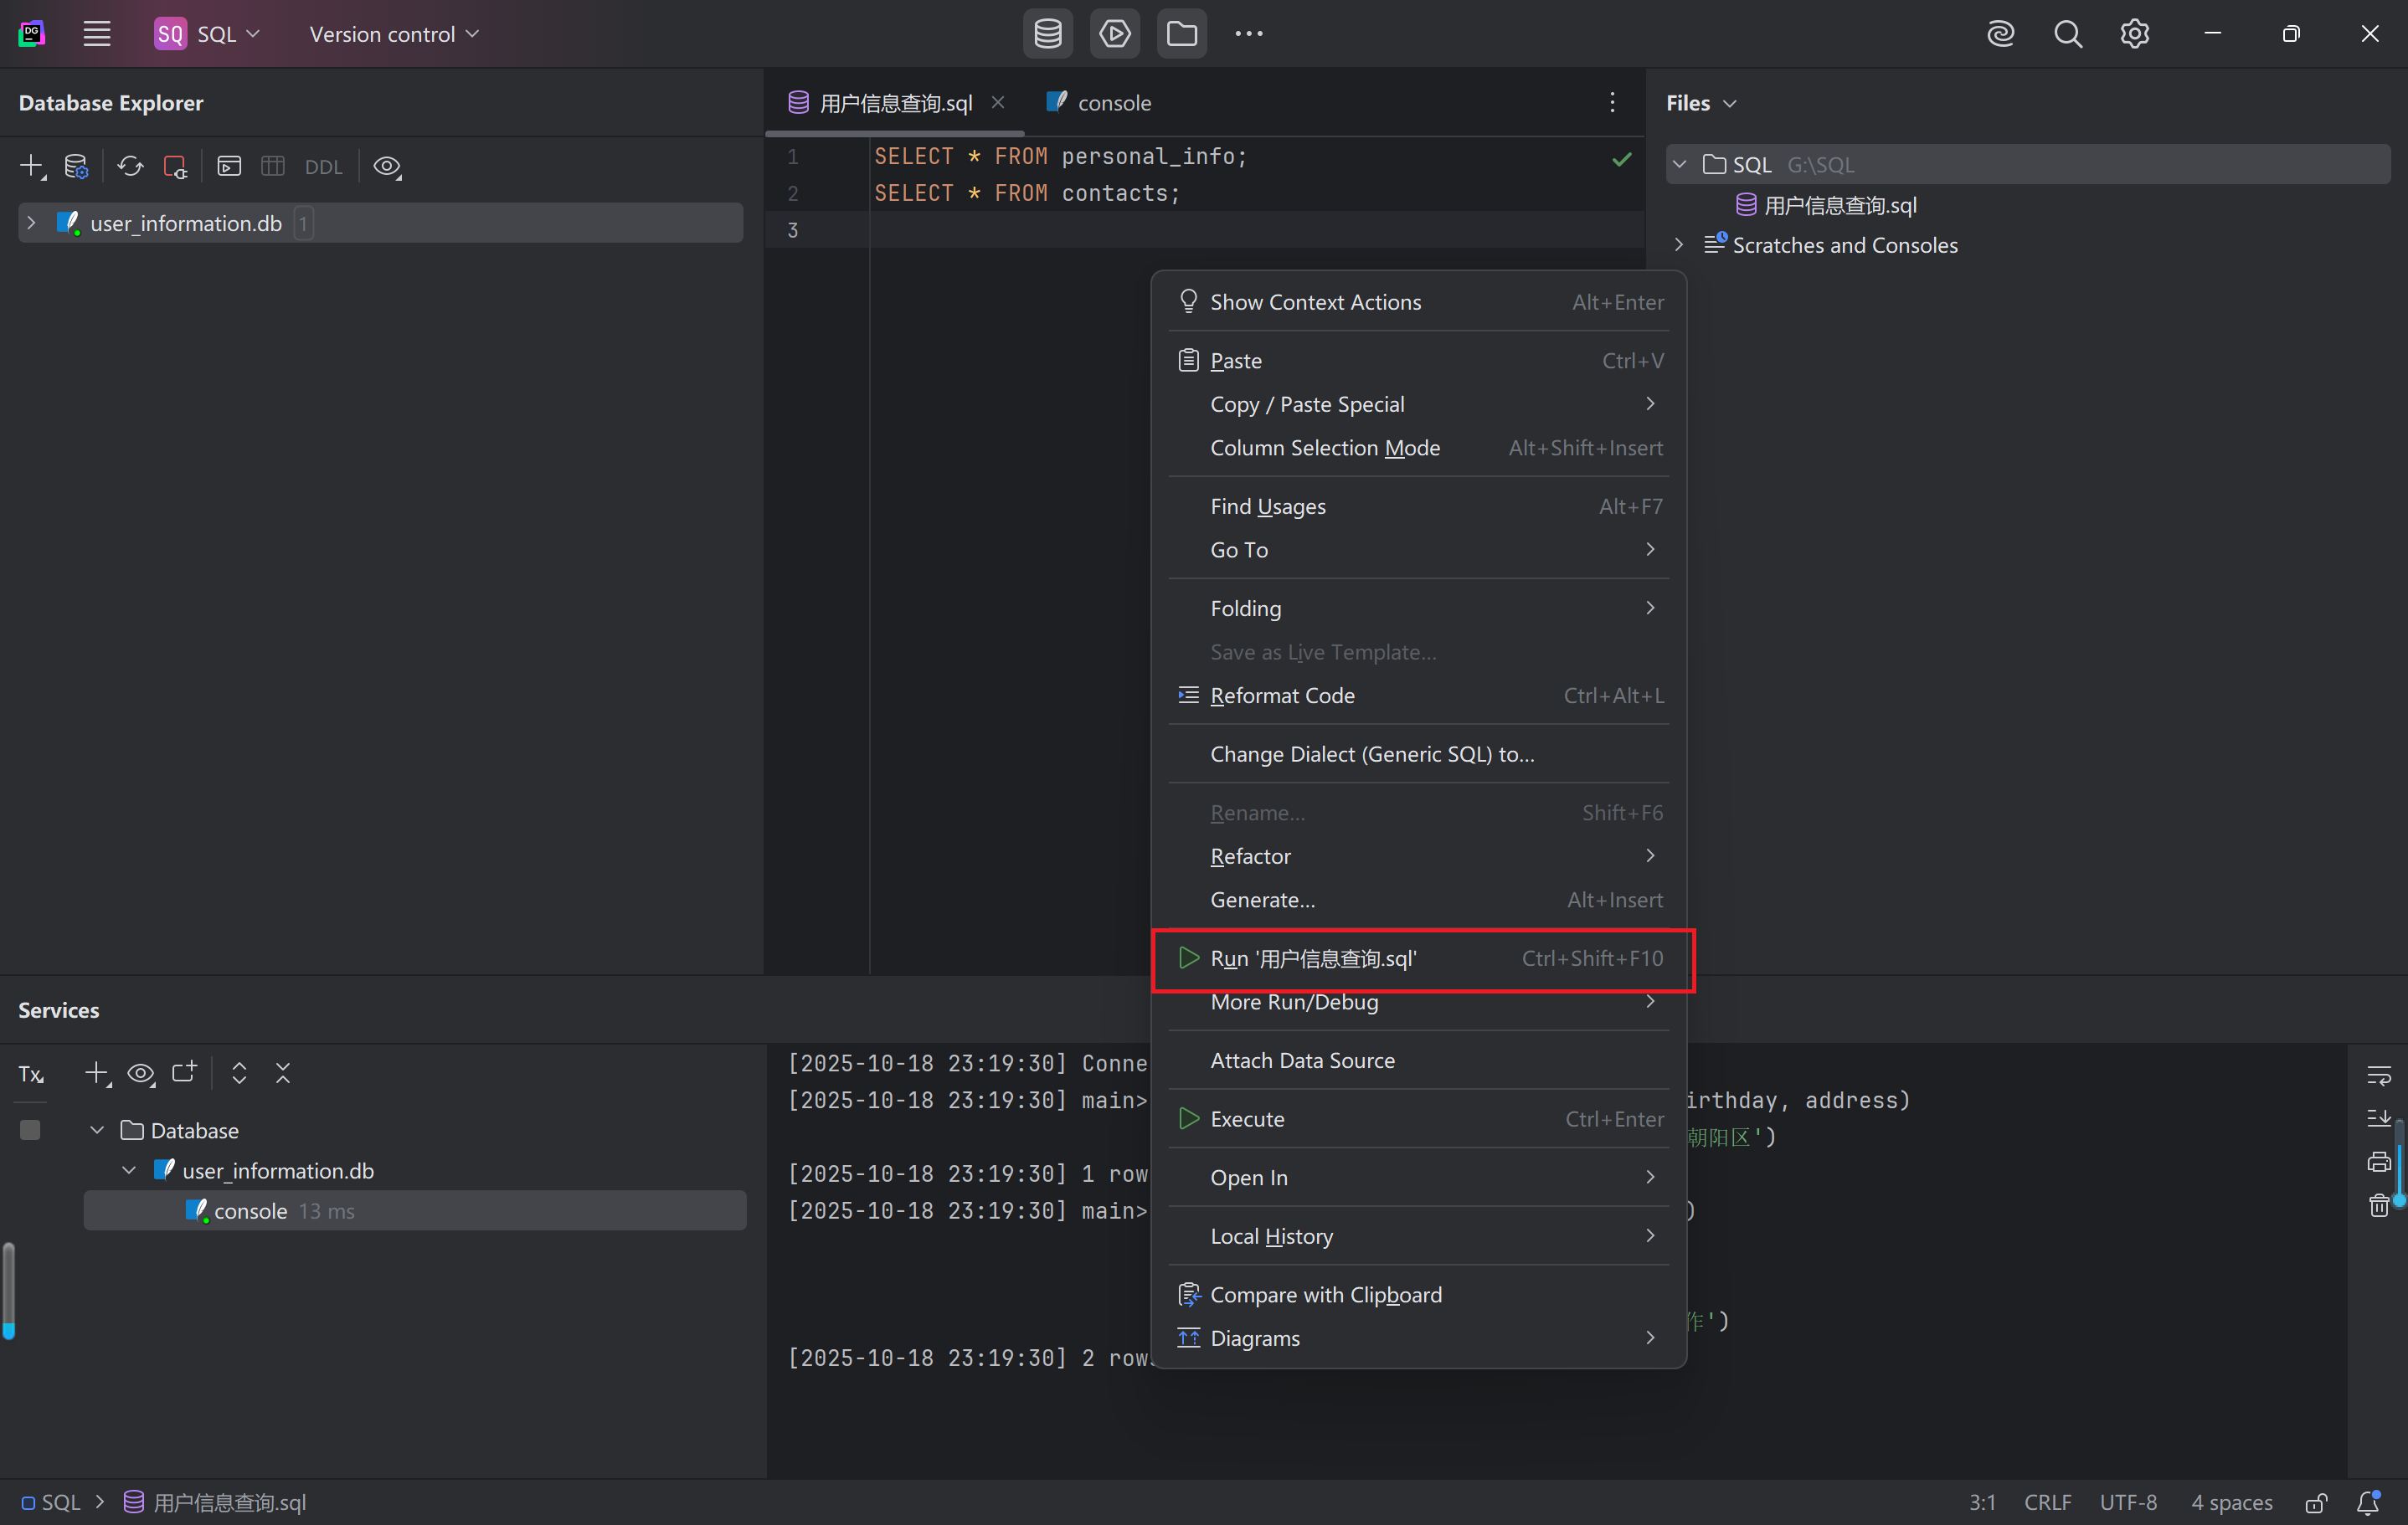2408x1525 pixels.
Task: Click the refresh icon in Database Explorer
Action: [130, 166]
